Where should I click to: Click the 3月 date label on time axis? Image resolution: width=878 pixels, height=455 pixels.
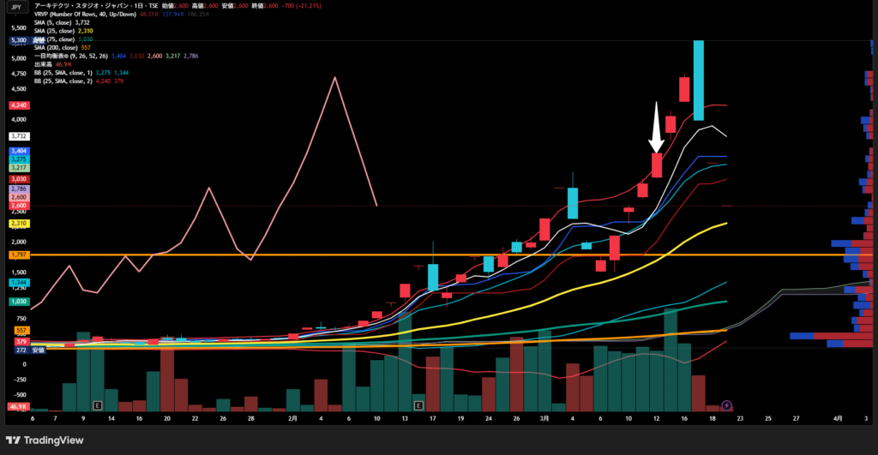click(545, 419)
